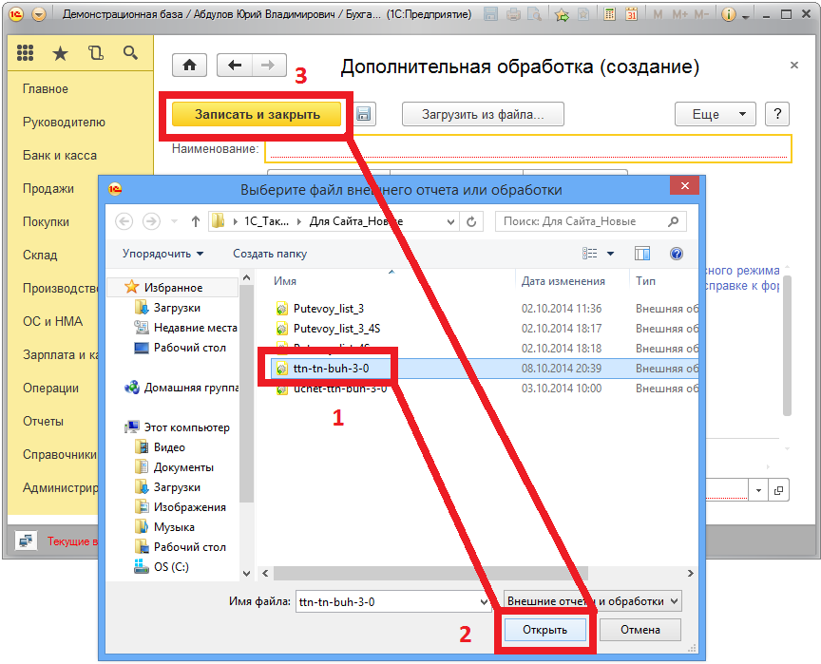The width and height of the screenshot is (821, 664).
Task: Click the Открыть button
Action: tap(544, 630)
